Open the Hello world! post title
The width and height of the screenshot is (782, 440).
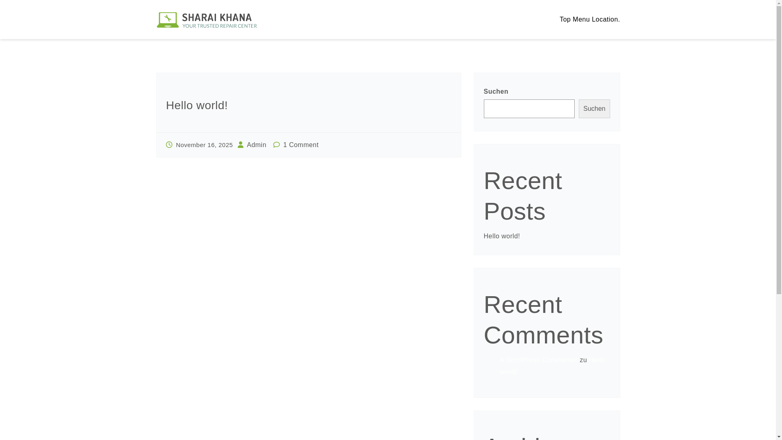pos(197,106)
